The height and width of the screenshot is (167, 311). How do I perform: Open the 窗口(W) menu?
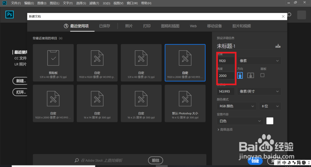[132, 3]
